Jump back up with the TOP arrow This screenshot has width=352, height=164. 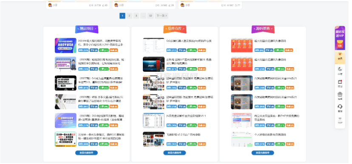pos(340,121)
